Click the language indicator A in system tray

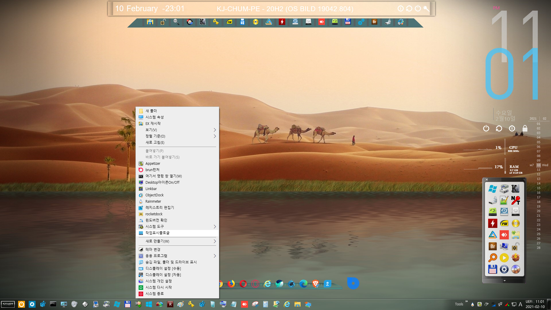520,304
